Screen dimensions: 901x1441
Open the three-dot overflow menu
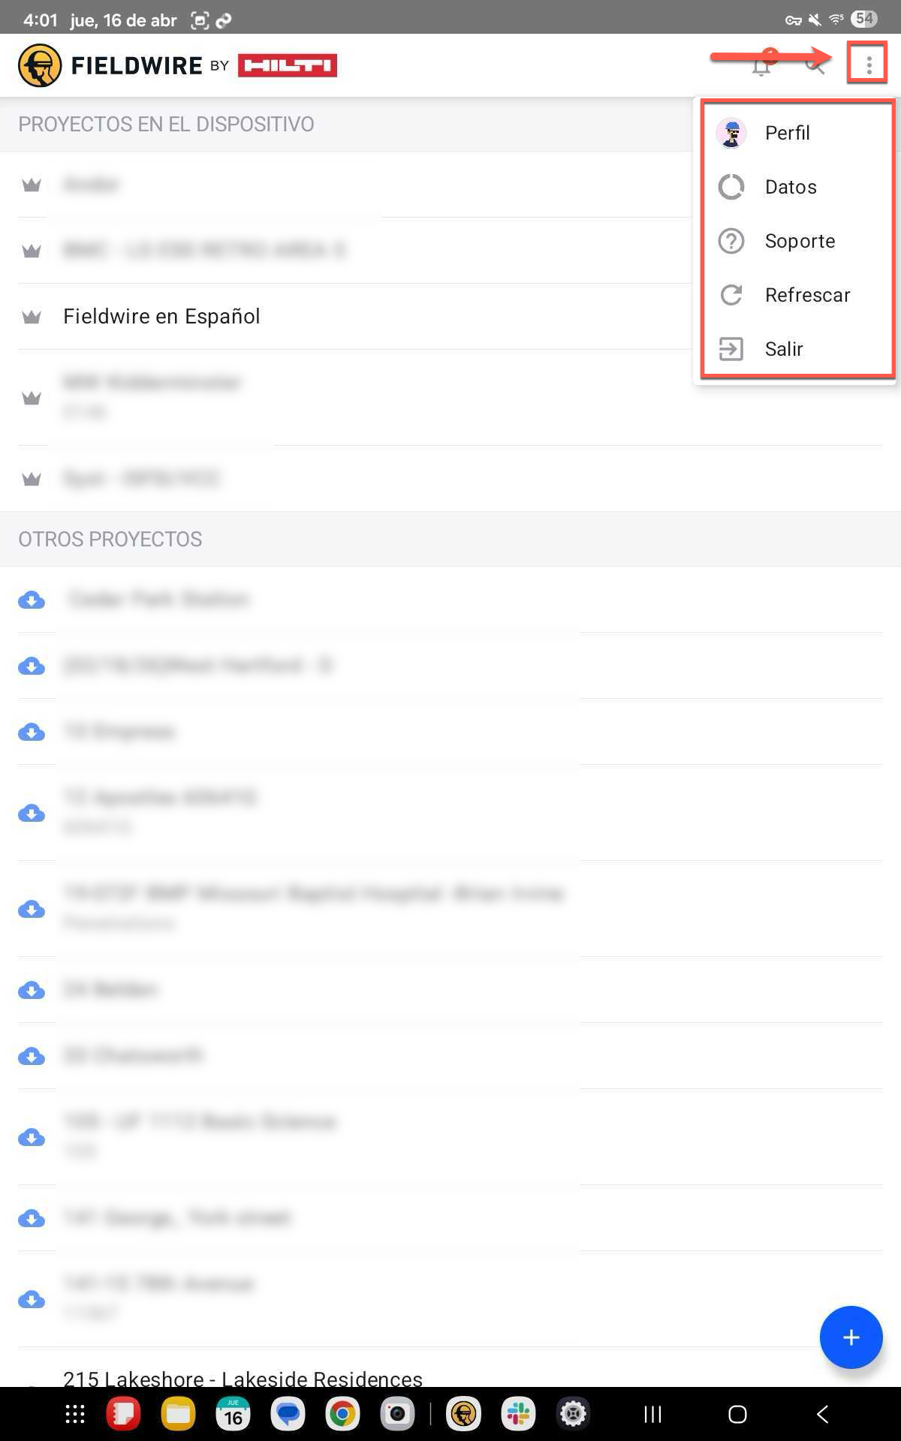click(x=868, y=65)
